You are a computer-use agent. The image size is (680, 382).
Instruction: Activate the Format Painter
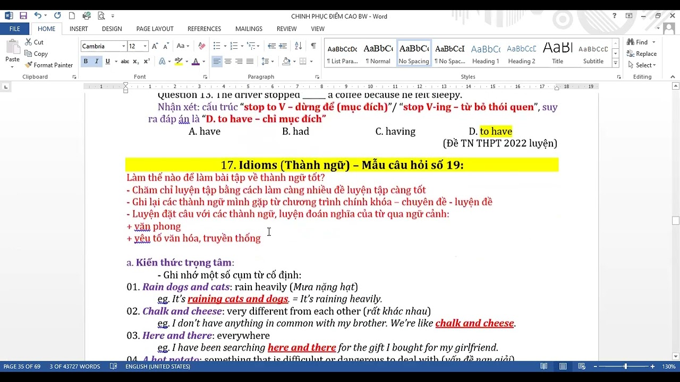49,65
